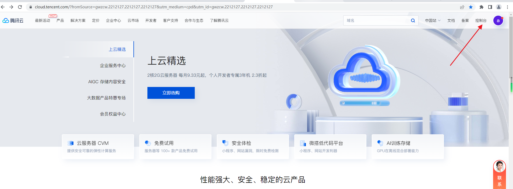Screen dimensions: 513x189
Task: Select the 企业服务中心 banner tab
Action: (x=113, y=65)
